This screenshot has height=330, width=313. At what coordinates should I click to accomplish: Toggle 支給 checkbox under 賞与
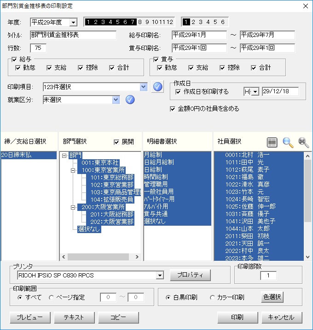(x=191, y=68)
